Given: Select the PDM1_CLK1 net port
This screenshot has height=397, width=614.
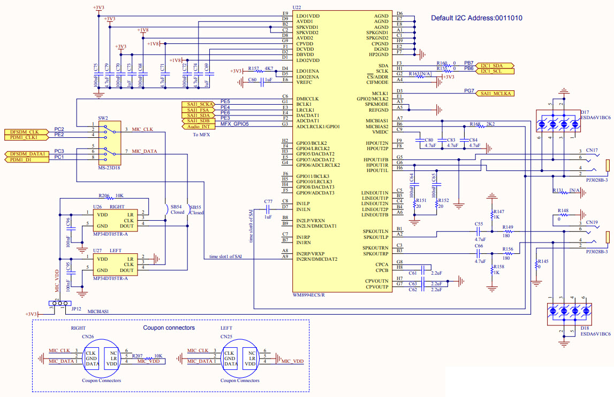Looking at the screenshot, I should (x=27, y=137).
